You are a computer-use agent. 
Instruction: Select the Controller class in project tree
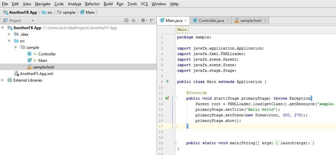pyautogui.click(x=47, y=54)
